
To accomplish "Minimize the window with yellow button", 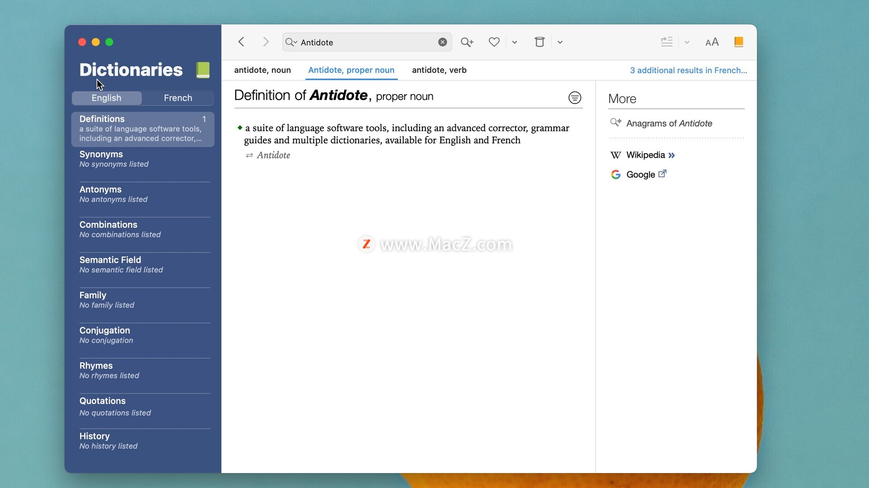I will [95, 42].
